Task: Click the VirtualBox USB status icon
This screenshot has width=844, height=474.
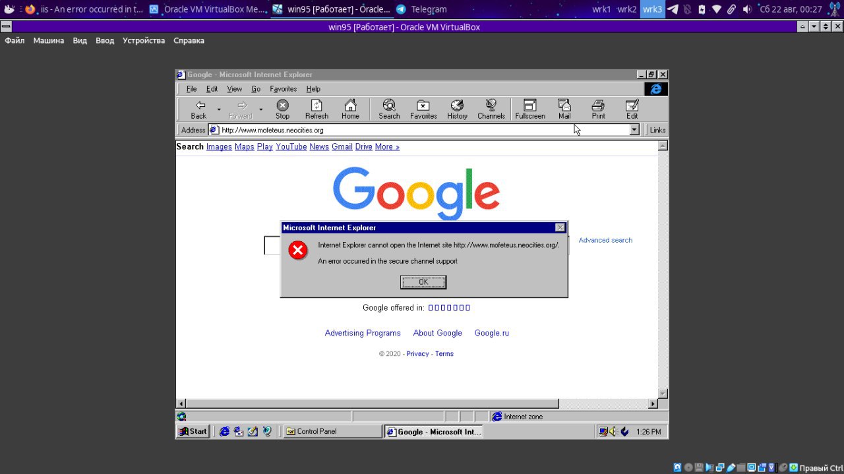Action: [x=731, y=468]
